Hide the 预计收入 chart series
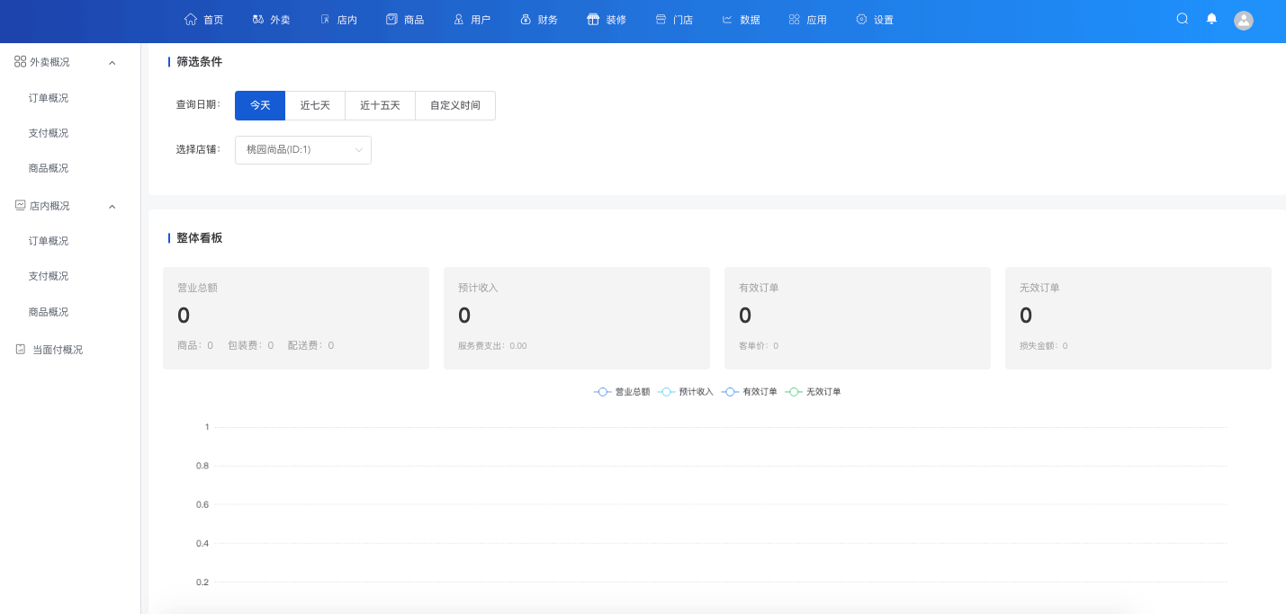This screenshot has width=1286, height=614. click(686, 391)
